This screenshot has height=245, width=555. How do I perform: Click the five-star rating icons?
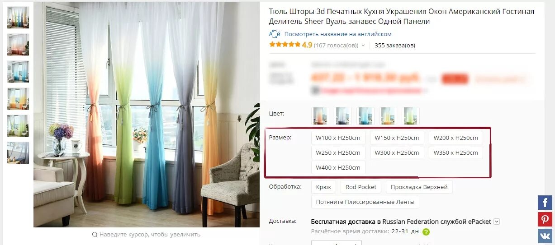pyautogui.click(x=285, y=45)
